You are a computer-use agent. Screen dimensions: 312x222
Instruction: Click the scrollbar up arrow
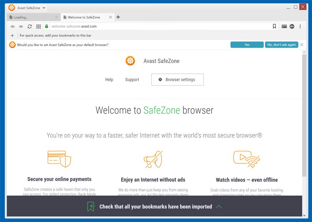click(304, 52)
